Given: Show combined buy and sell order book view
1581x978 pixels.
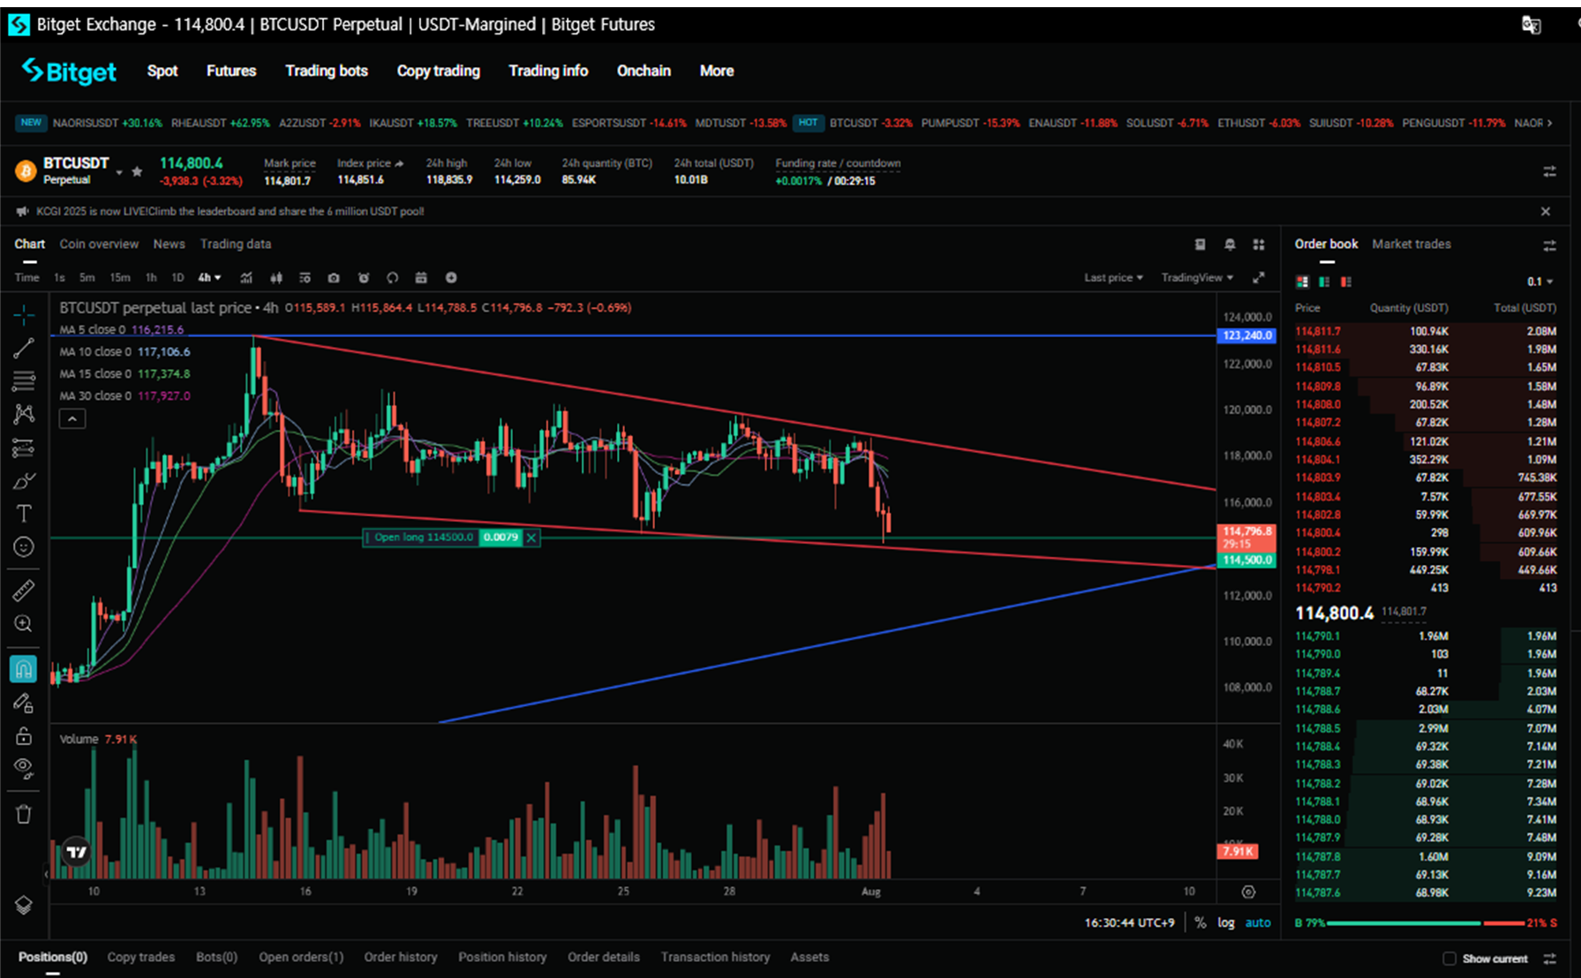Looking at the screenshot, I should tap(1302, 282).
